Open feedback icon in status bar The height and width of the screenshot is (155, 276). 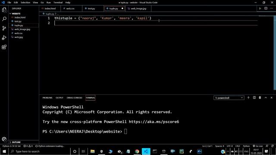(267, 146)
